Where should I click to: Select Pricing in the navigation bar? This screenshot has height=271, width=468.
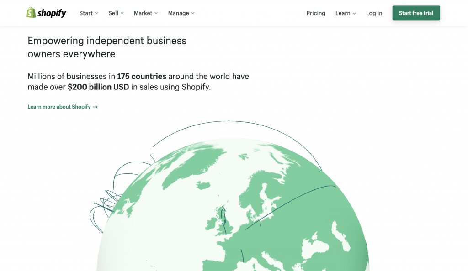click(316, 13)
